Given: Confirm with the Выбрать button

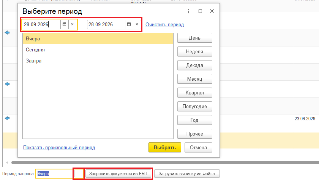Looking at the screenshot, I should [x=164, y=147].
